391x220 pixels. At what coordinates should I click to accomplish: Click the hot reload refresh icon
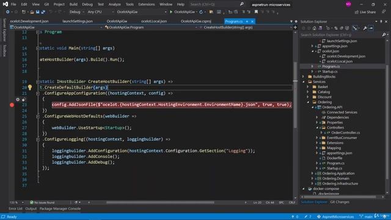[201, 12]
